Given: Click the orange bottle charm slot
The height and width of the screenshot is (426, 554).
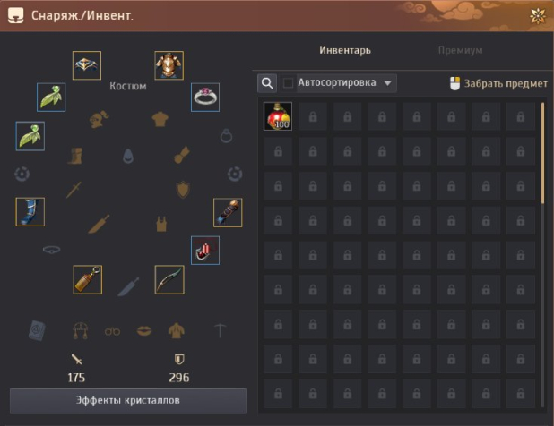Looking at the screenshot, I should 88,279.
